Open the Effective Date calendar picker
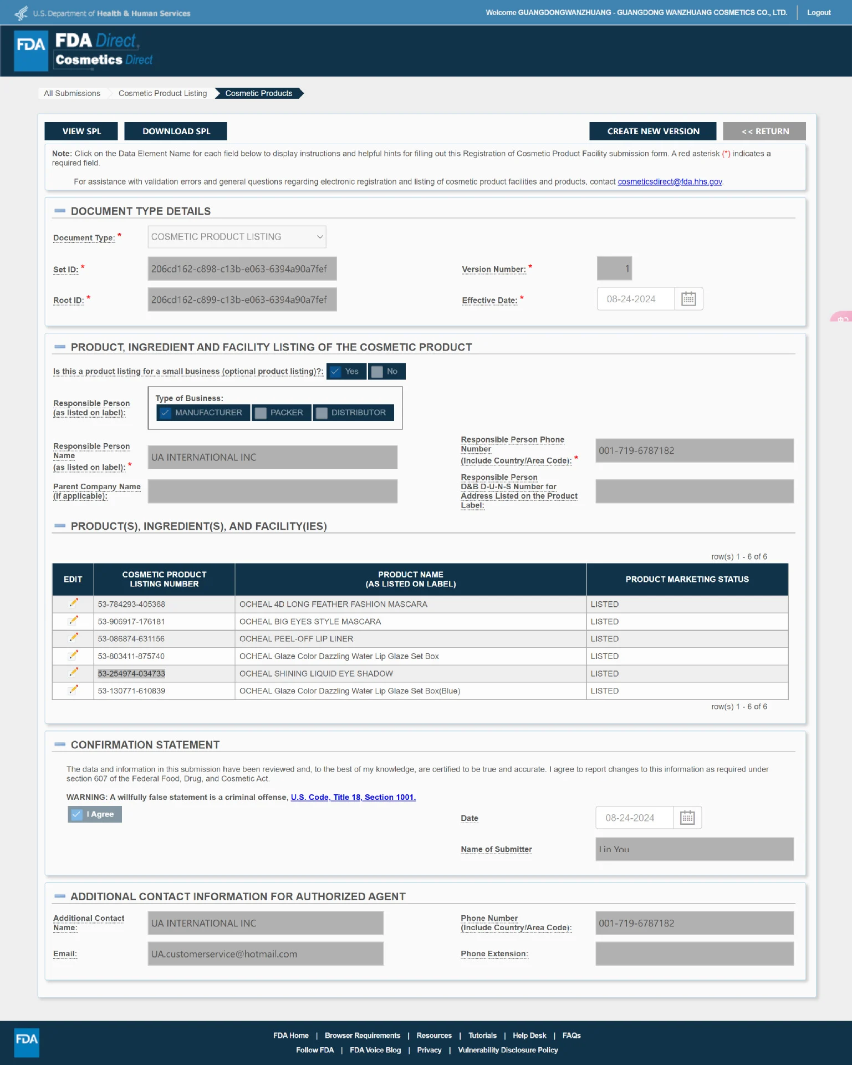The height and width of the screenshot is (1065, 852). click(688, 299)
